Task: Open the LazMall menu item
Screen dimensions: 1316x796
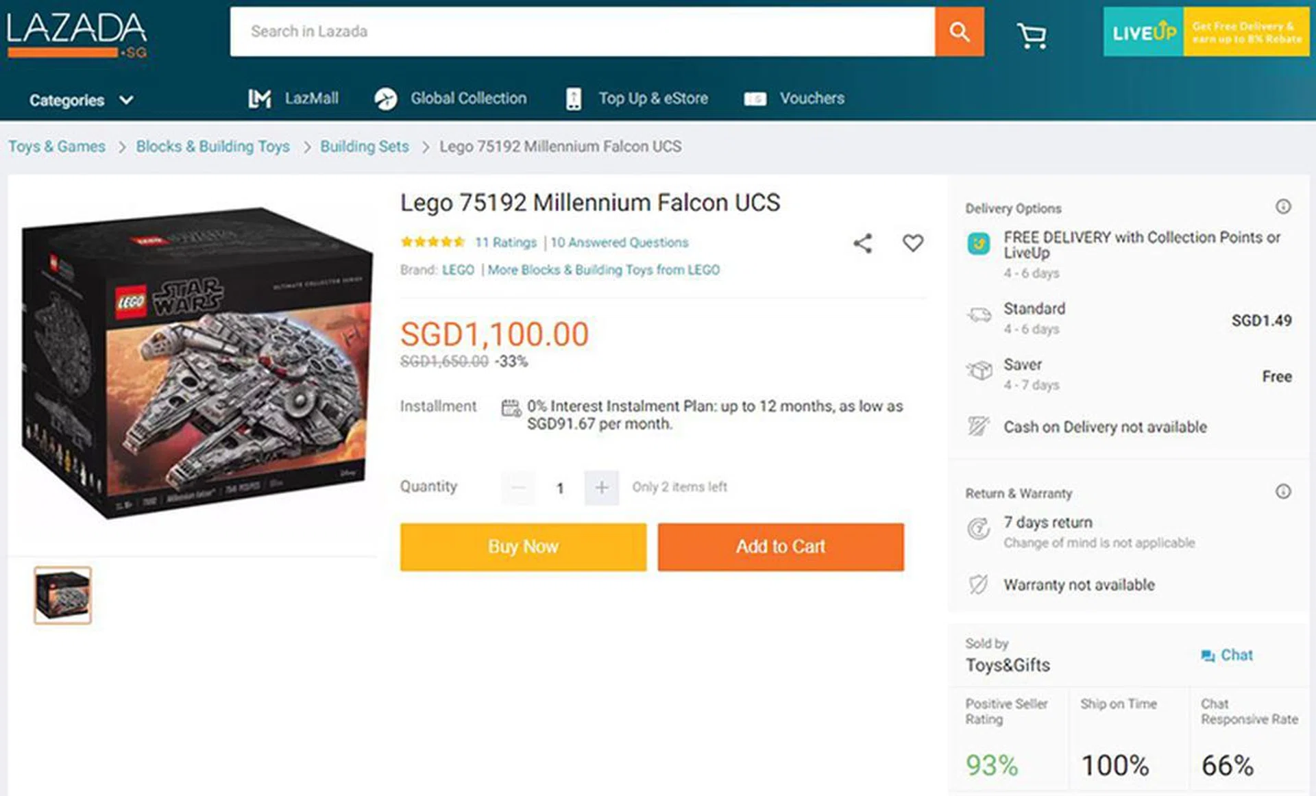Action: pyautogui.click(x=293, y=99)
